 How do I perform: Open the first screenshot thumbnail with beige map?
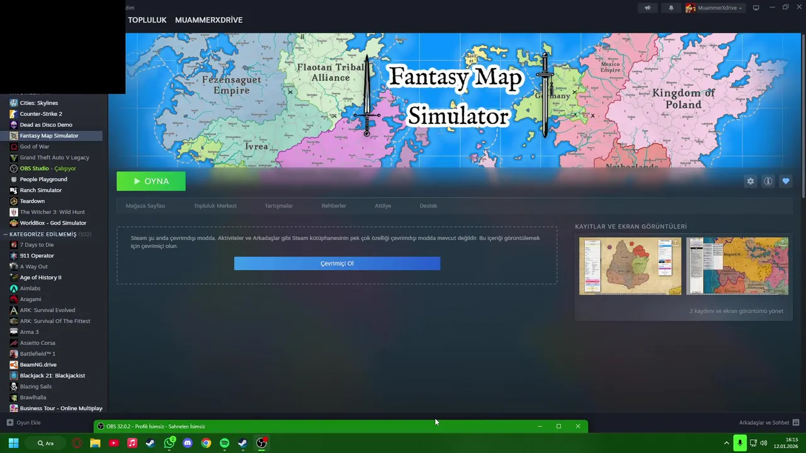tap(630, 266)
